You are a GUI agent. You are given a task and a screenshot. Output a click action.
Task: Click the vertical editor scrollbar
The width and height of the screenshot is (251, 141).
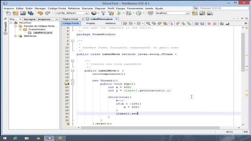(x=243, y=52)
